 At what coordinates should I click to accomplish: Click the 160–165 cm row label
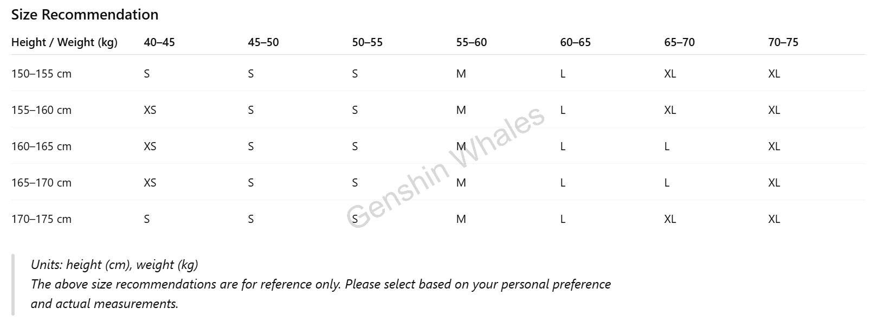[x=42, y=146]
